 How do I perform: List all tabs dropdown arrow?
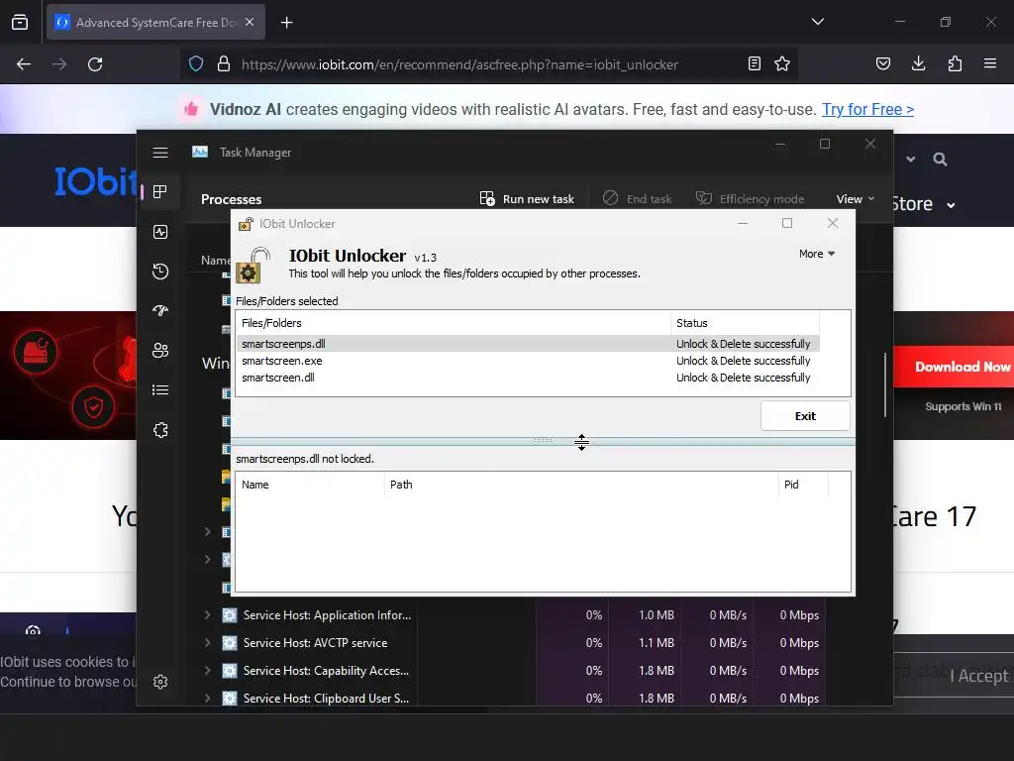(817, 22)
